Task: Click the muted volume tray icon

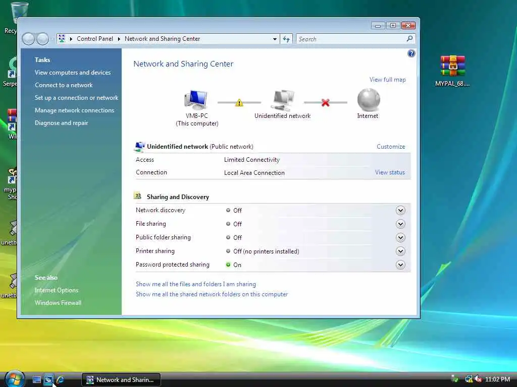Action: (478, 379)
